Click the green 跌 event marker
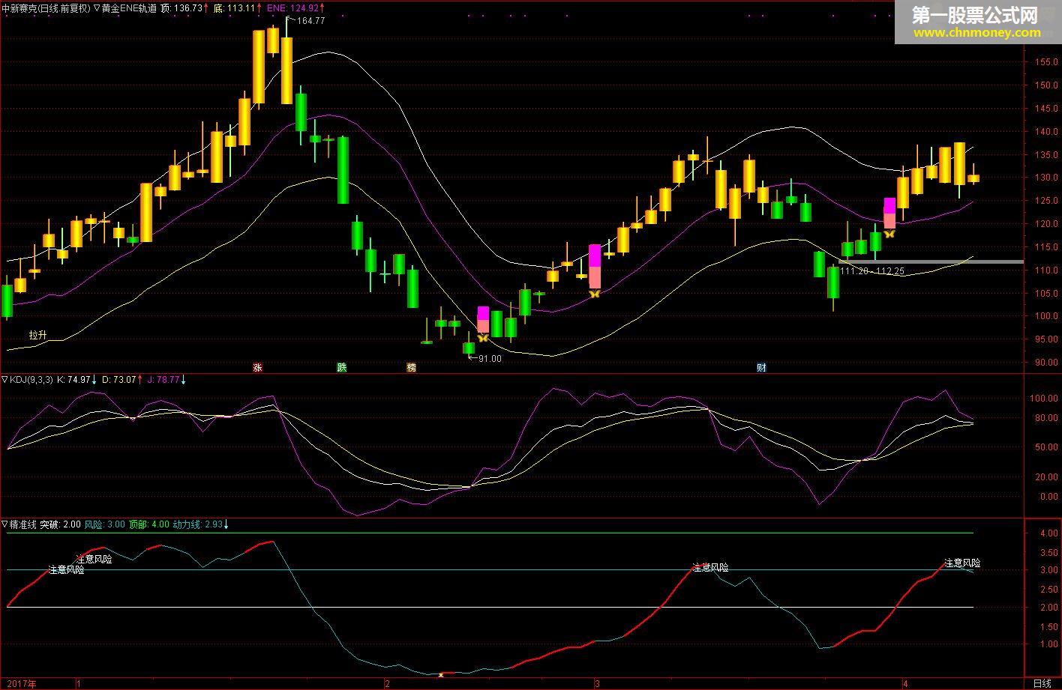 [342, 367]
